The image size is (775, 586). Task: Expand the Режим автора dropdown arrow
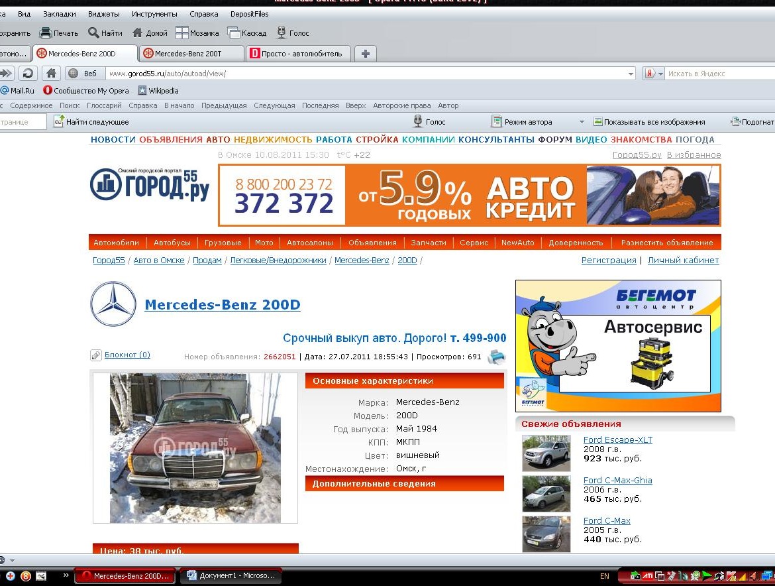(x=582, y=122)
